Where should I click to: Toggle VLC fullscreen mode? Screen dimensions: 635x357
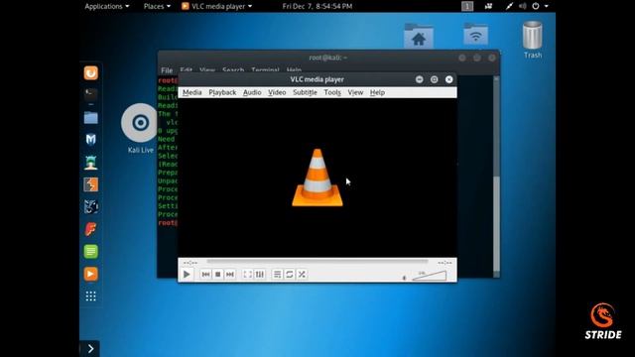[x=247, y=275]
